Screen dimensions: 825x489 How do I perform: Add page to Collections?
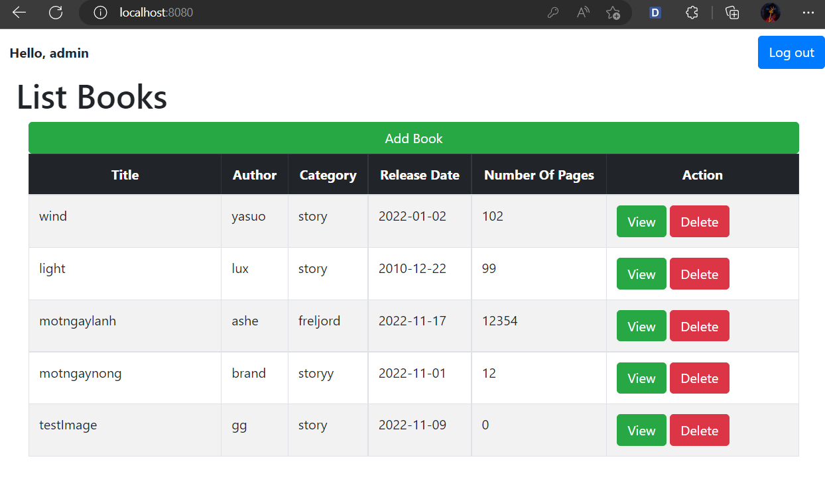coord(731,13)
